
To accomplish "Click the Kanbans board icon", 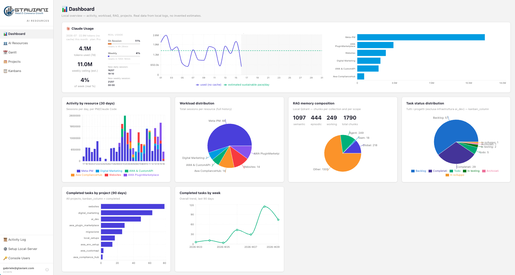I will [5, 71].
